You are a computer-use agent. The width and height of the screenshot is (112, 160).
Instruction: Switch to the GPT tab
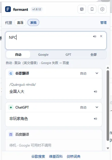pos(68,55)
